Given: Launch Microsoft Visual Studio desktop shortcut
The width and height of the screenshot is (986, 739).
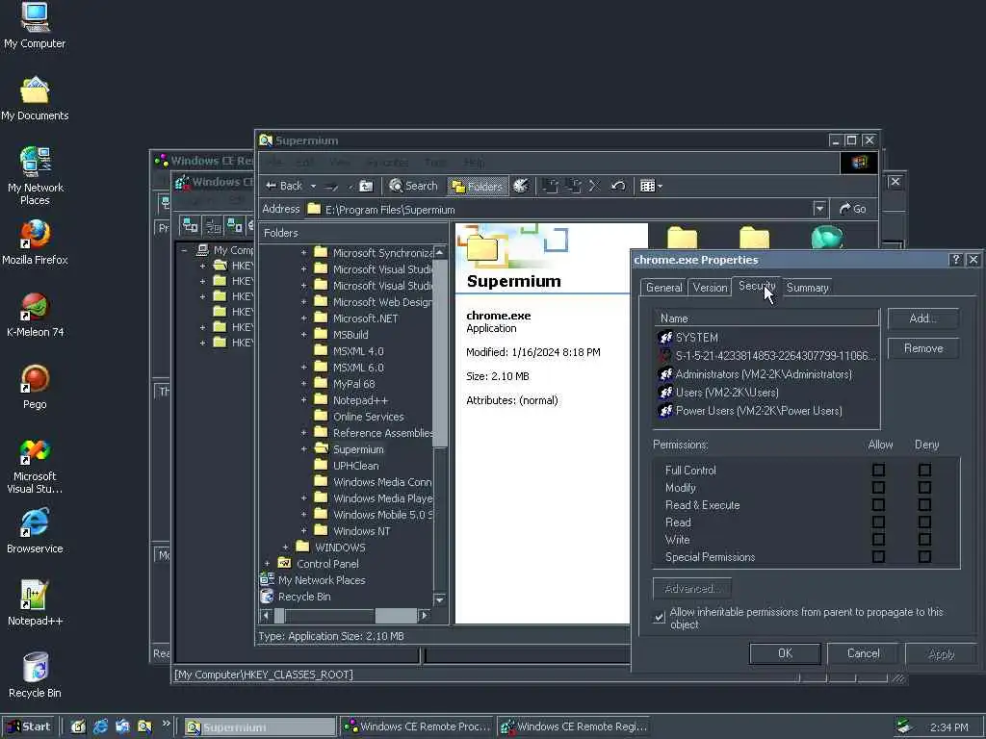Looking at the screenshot, I should [x=35, y=467].
